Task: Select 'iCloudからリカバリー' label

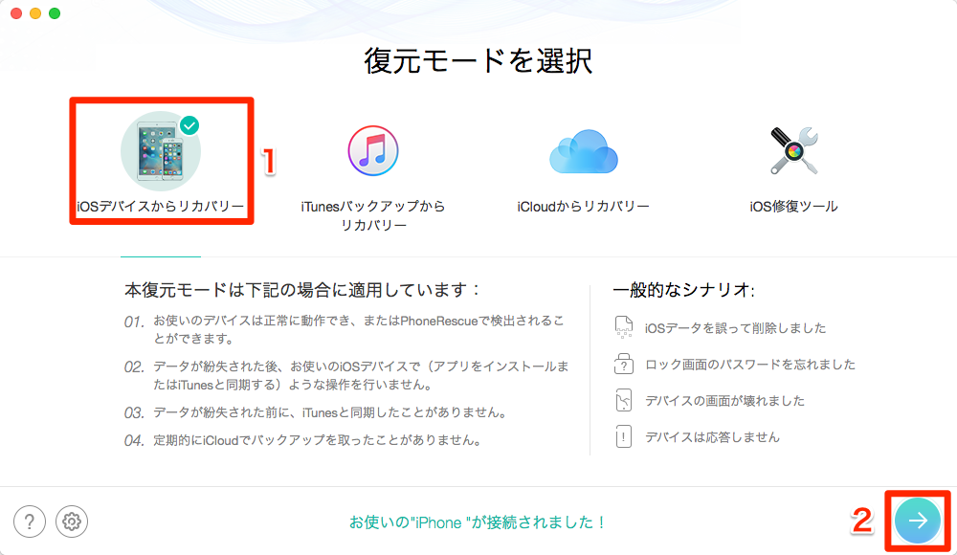Action: point(583,207)
